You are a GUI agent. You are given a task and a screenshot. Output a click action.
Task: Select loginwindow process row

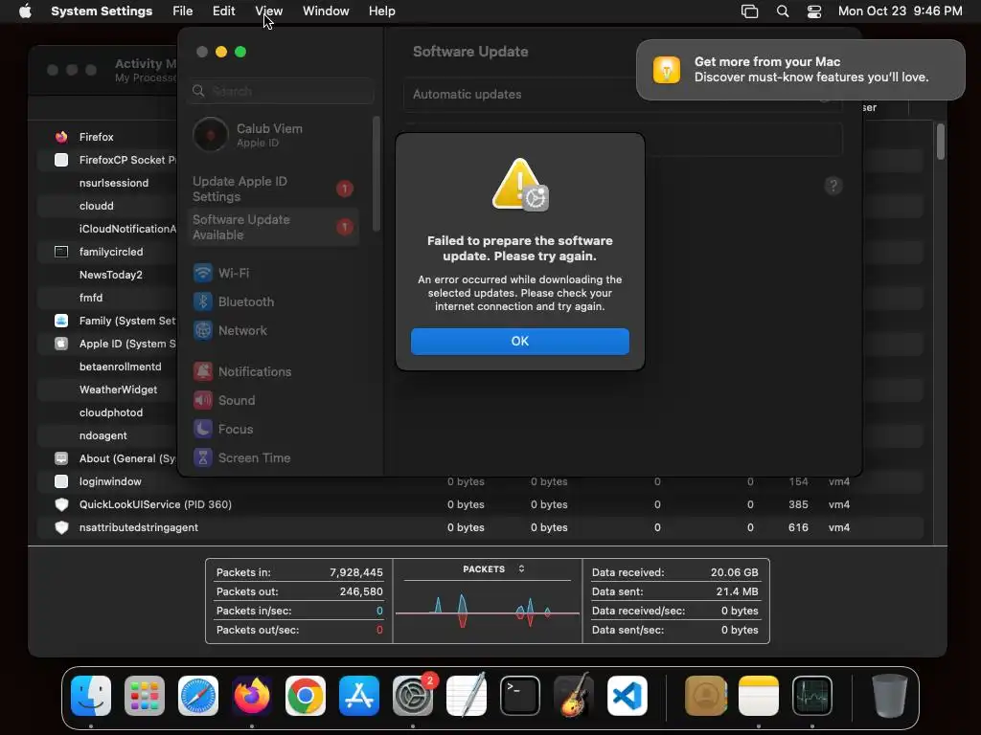tap(481, 482)
